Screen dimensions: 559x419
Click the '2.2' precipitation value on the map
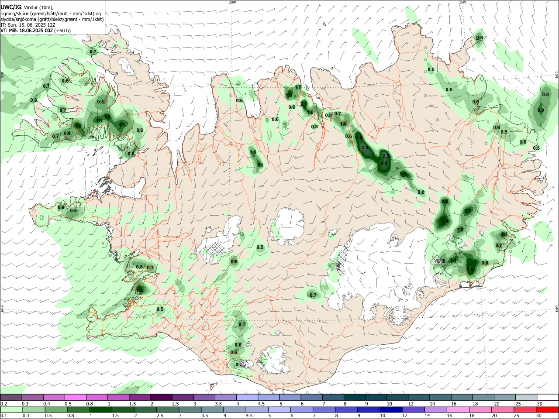coord(384,164)
